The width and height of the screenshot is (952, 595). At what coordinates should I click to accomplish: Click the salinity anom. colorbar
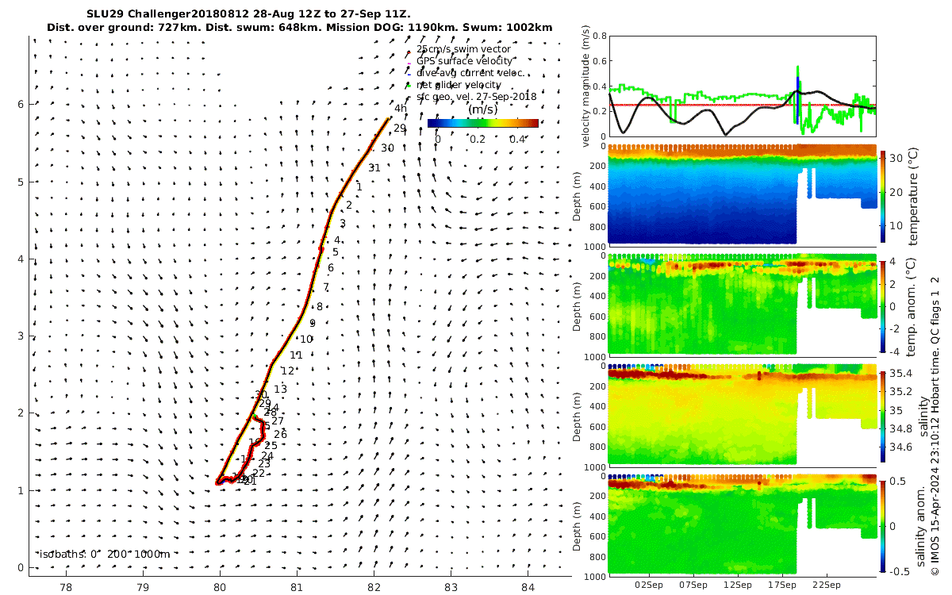point(884,526)
